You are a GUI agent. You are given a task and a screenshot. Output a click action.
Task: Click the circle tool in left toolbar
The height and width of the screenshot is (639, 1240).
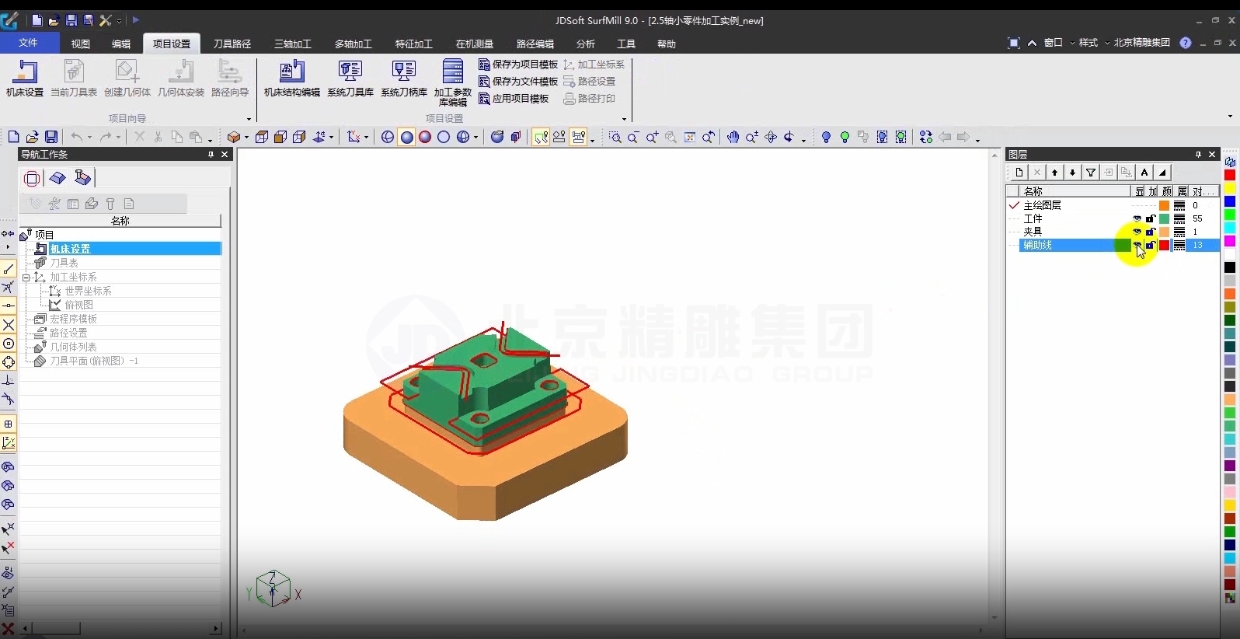click(x=9, y=344)
